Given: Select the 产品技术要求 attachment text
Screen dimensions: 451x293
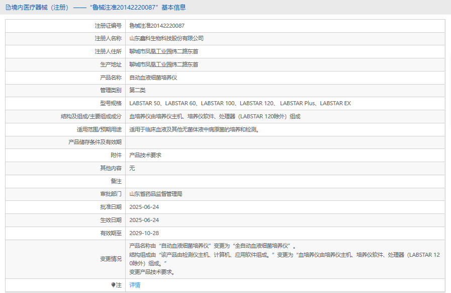Looking at the screenshot, I should tap(145, 155).
